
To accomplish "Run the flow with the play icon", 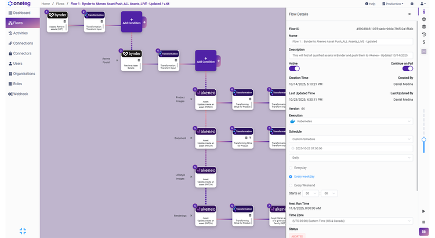I will pyautogui.click(x=424, y=211).
